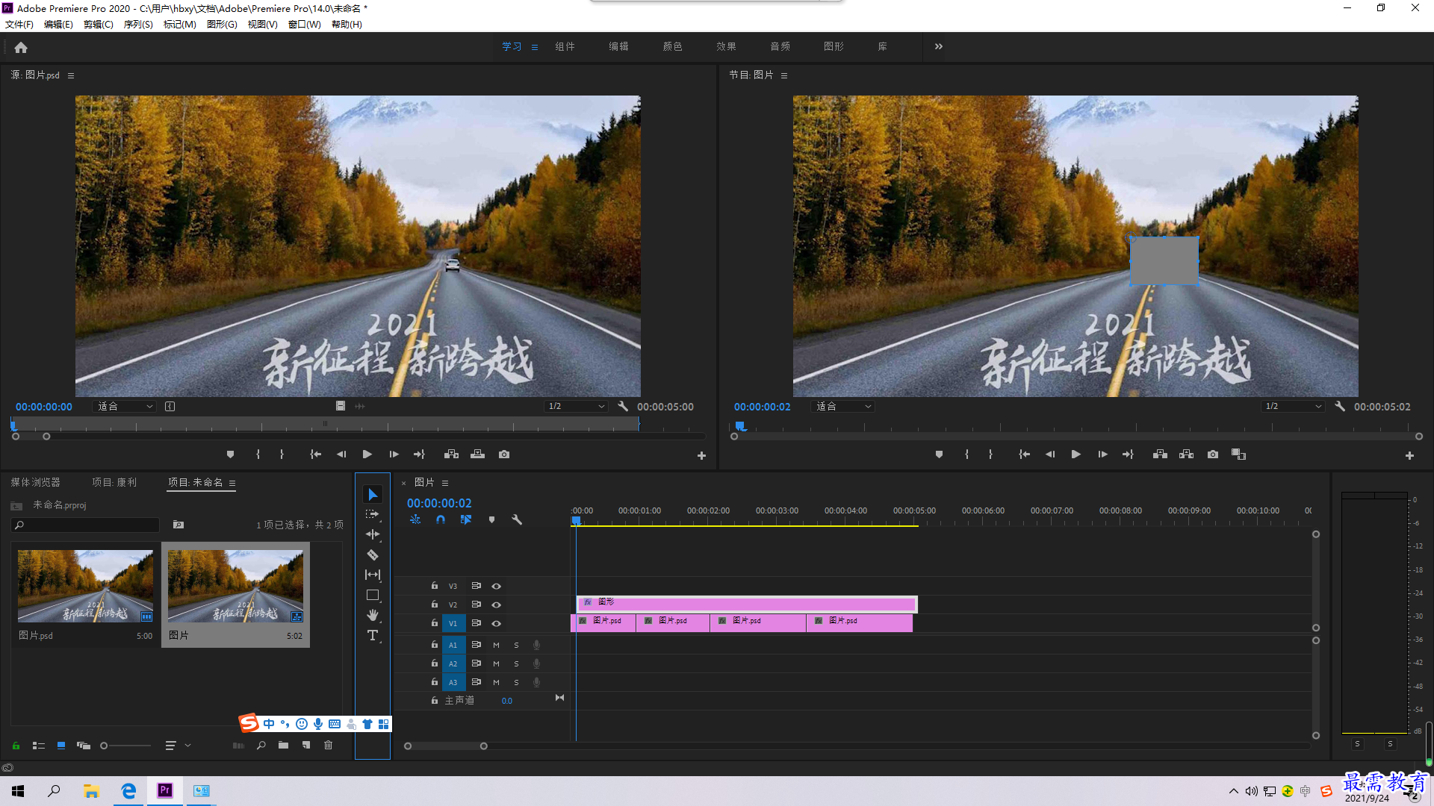Screen dimensions: 1434x806
Task: Open Program panel menu icon
Action: (x=784, y=75)
